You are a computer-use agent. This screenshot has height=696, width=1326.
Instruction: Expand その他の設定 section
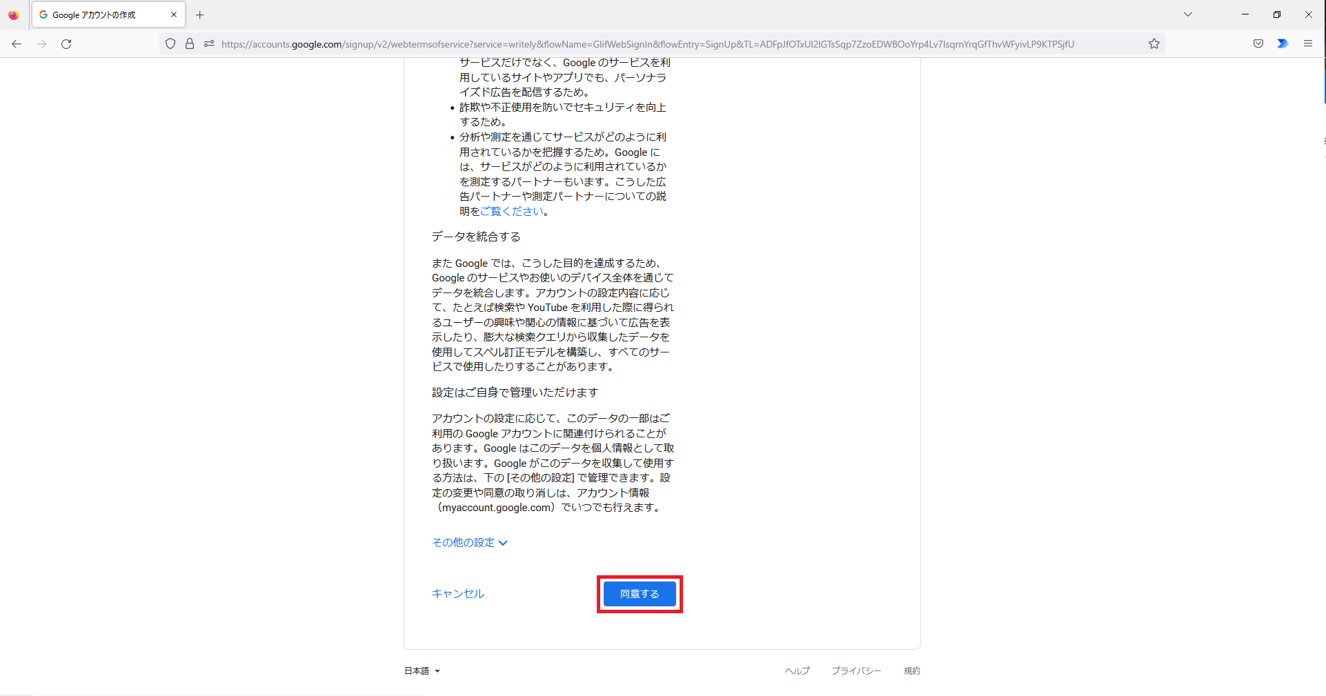(x=470, y=543)
